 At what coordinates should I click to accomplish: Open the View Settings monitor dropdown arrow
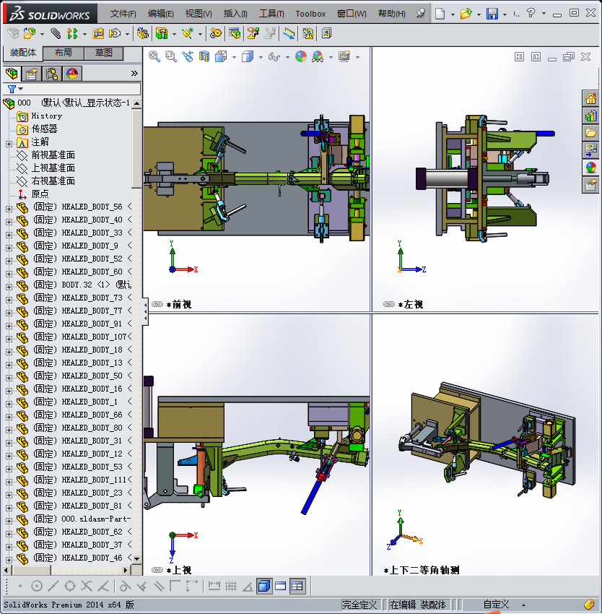coord(357,58)
